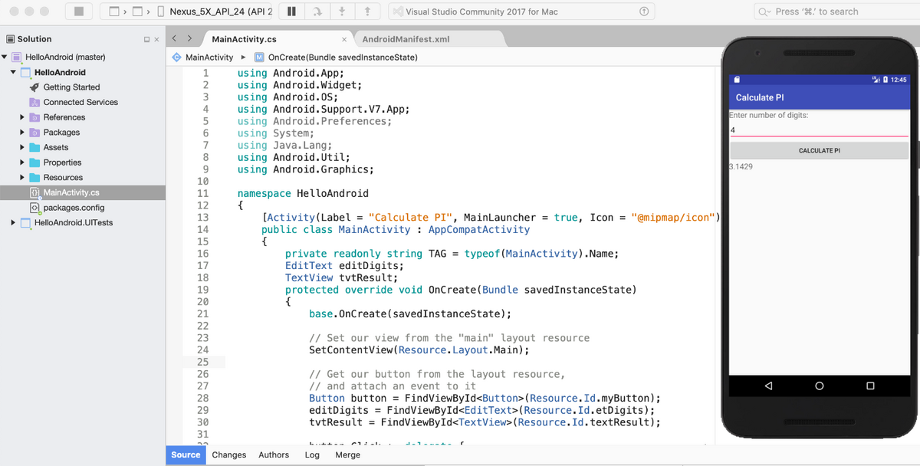
Task: Click the OnCreate method icon in the breadcrumb
Action: click(x=259, y=57)
